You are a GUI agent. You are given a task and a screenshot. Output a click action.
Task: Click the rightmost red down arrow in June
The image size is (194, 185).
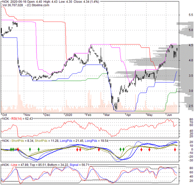point(175,150)
